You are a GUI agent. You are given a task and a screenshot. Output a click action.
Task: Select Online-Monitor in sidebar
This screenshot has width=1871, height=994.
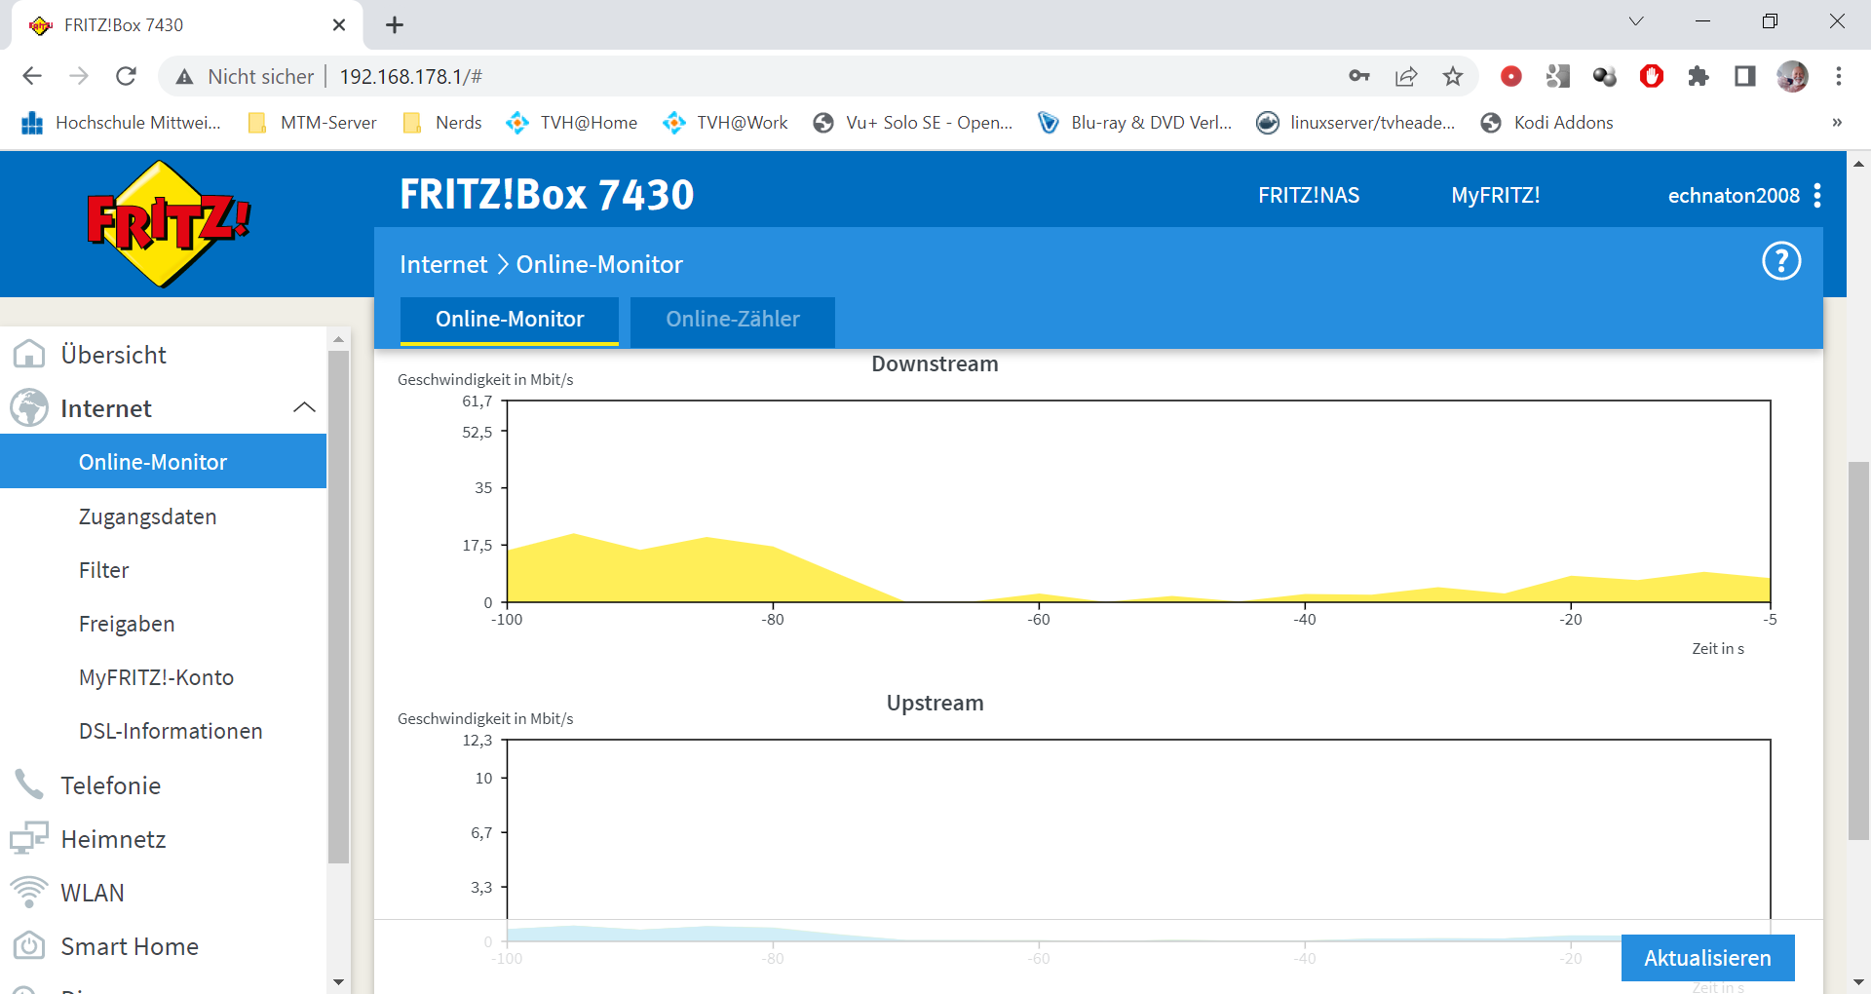tap(163, 461)
